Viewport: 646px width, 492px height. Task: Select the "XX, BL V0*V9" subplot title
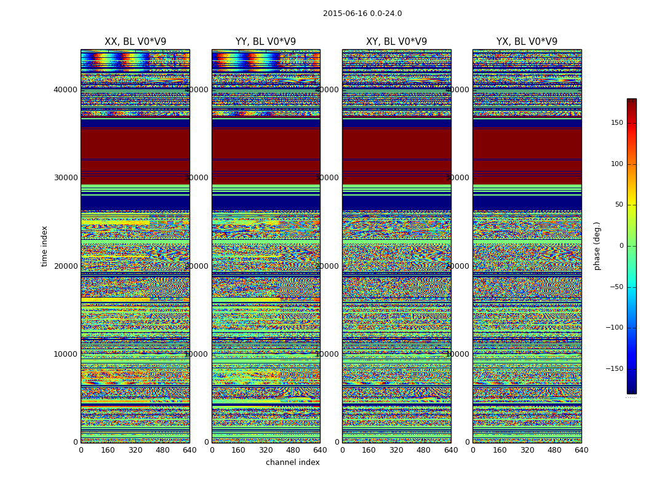pos(135,42)
